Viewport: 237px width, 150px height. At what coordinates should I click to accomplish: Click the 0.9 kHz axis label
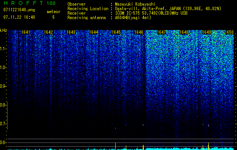coord(3,86)
